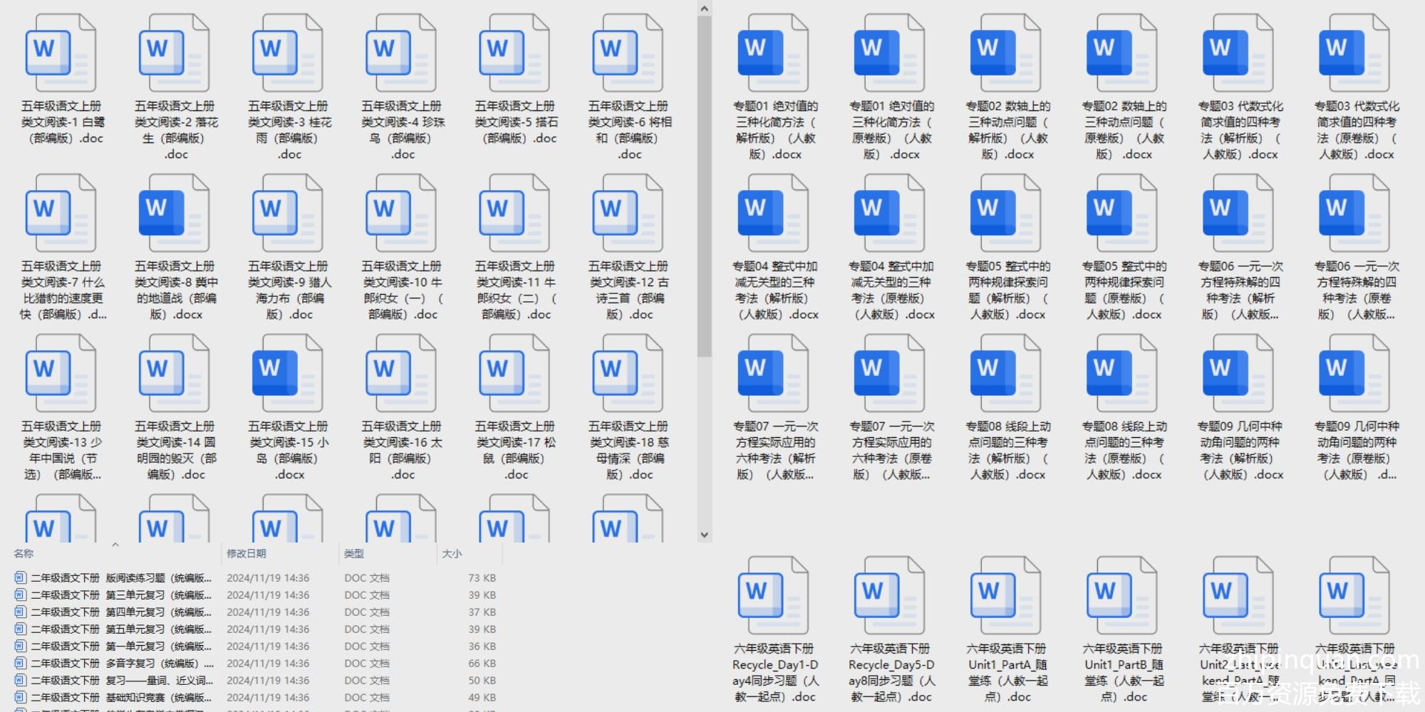Click file name 类文阅读-16 太阳
The height and width of the screenshot is (712, 1425).
(402, 451)
